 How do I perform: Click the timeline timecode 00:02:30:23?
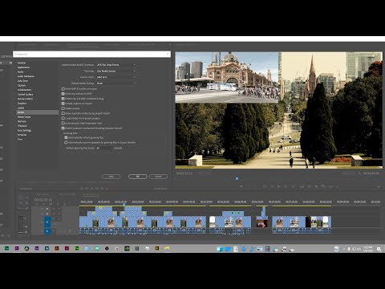click(43, 200)
